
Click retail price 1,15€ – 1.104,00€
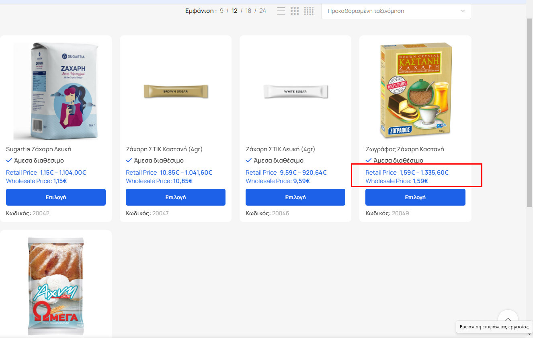[63, 173]
